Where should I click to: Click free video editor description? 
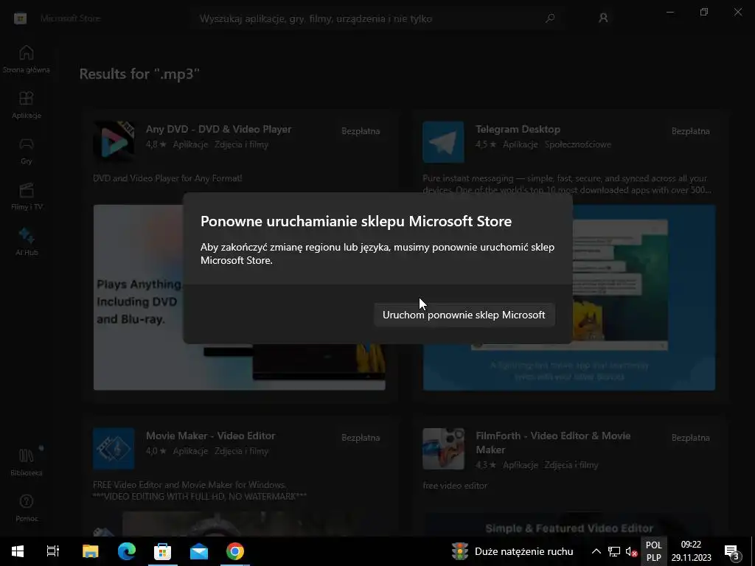pos(455,486)
